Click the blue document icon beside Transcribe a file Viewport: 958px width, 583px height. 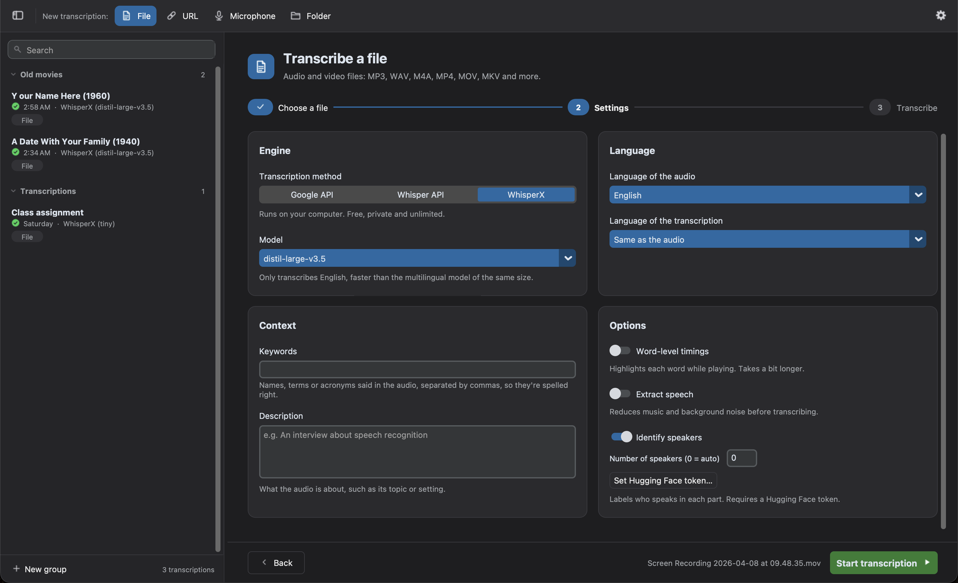[x=261, y=67]
